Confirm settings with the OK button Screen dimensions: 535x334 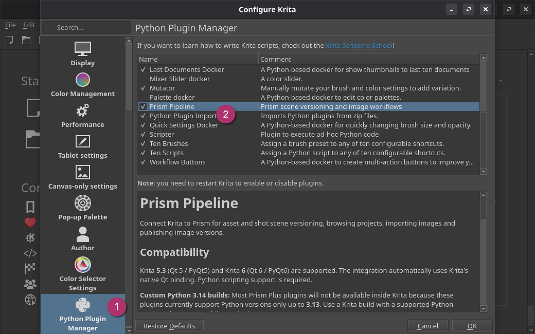coord(472,326)
